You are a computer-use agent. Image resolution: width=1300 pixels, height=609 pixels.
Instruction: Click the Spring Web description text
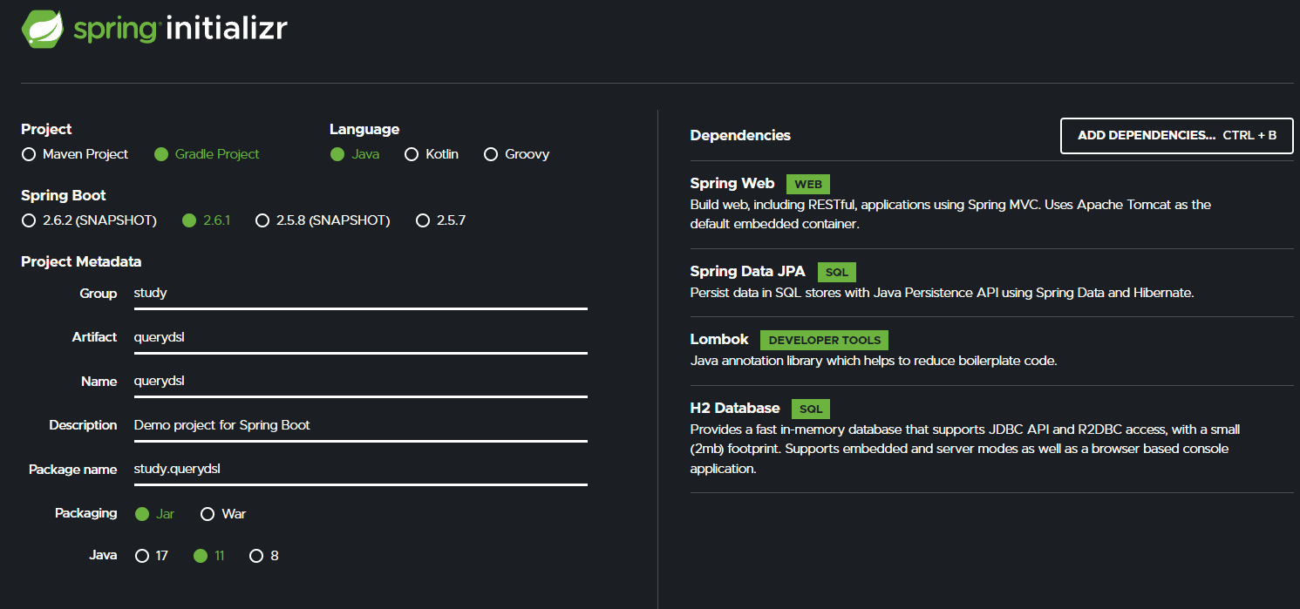[950, 214]
